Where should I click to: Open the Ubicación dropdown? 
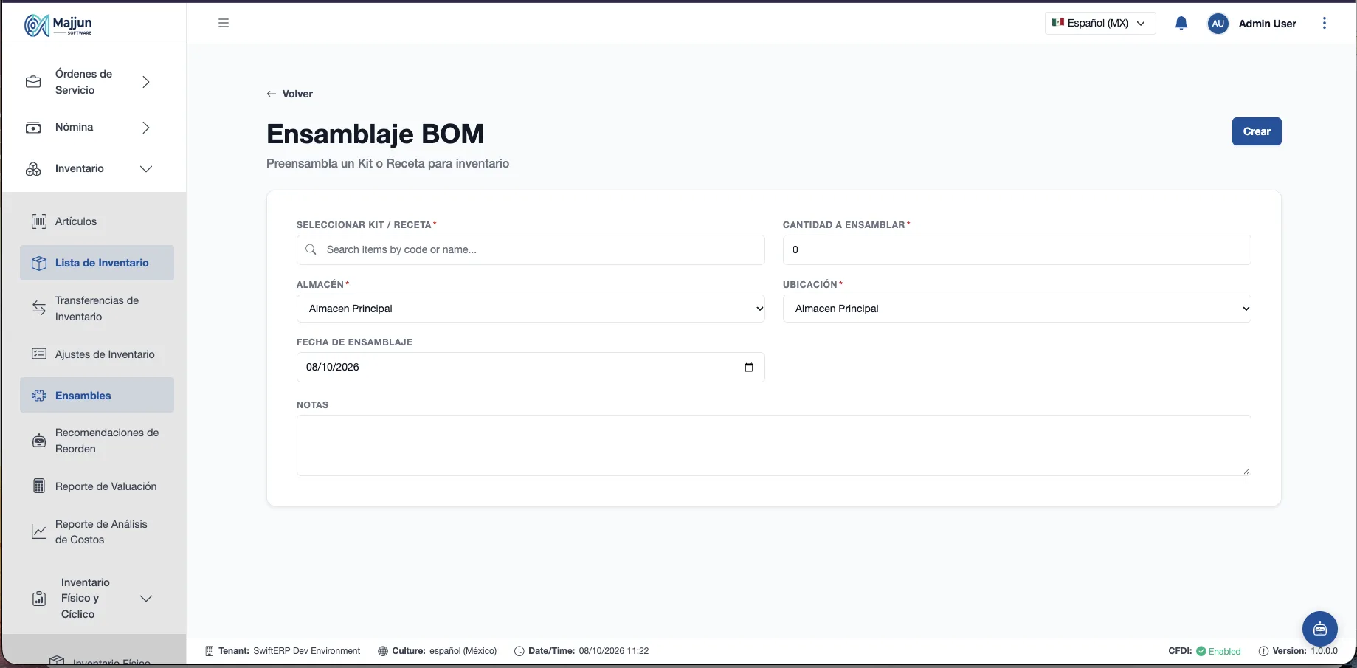point(1017,309)
